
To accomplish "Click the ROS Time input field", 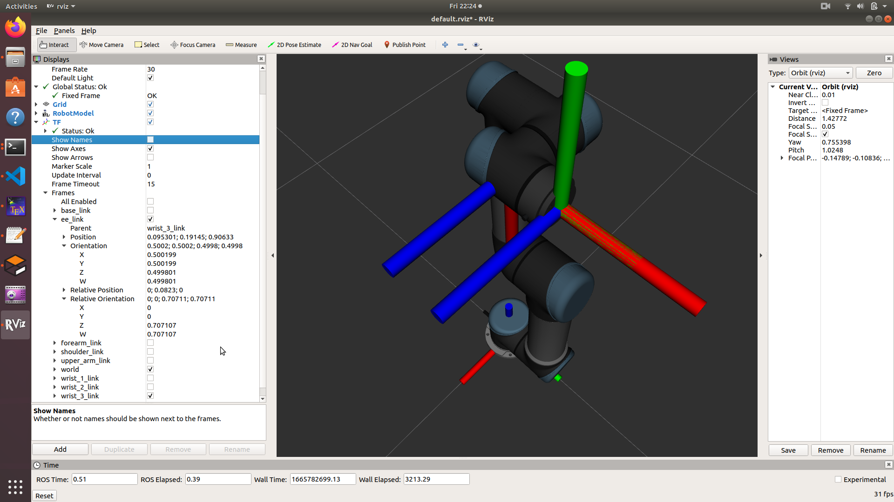I will point(104,479).
